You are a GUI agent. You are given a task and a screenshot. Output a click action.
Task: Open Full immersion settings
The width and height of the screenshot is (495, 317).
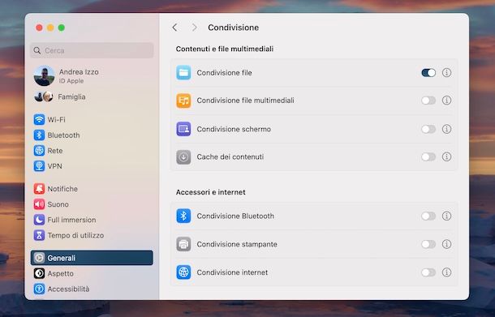tap(92, 220)
